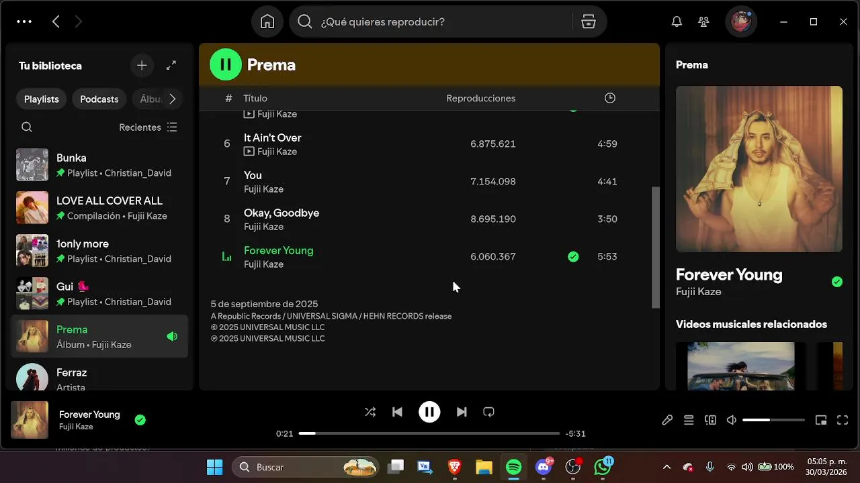Open Ferraz artist in library
860x483 pixels.
(99, 376)
